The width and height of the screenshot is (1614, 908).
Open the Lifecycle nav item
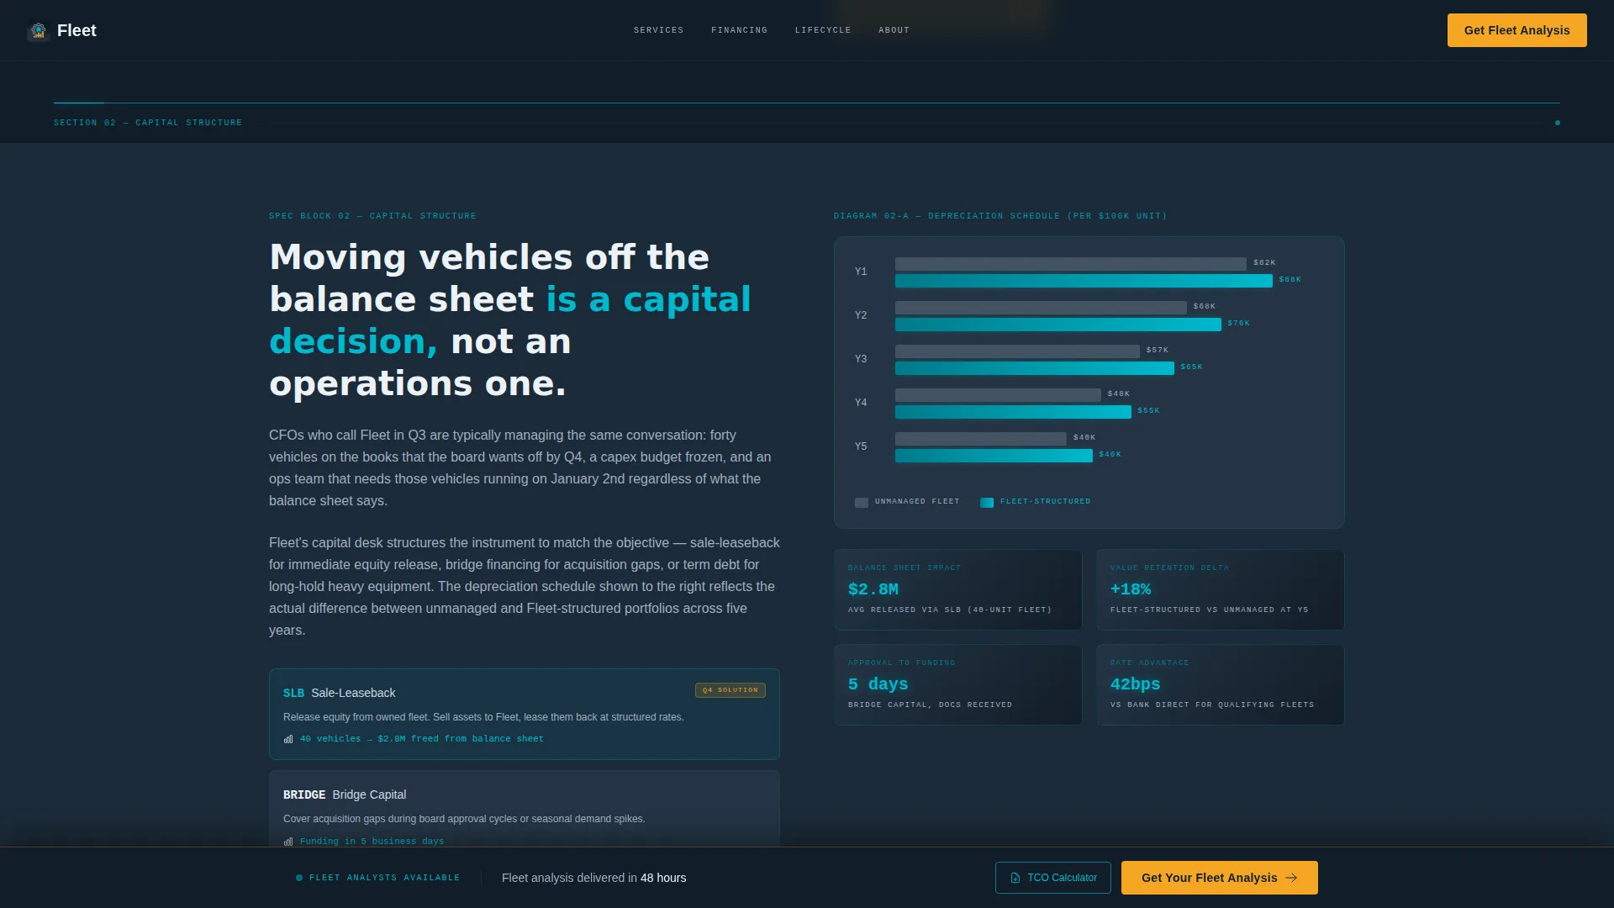[x=823, y=30]
